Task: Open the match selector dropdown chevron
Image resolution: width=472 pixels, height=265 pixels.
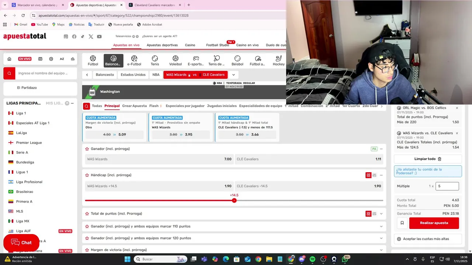Action: [x=233, y=75]
